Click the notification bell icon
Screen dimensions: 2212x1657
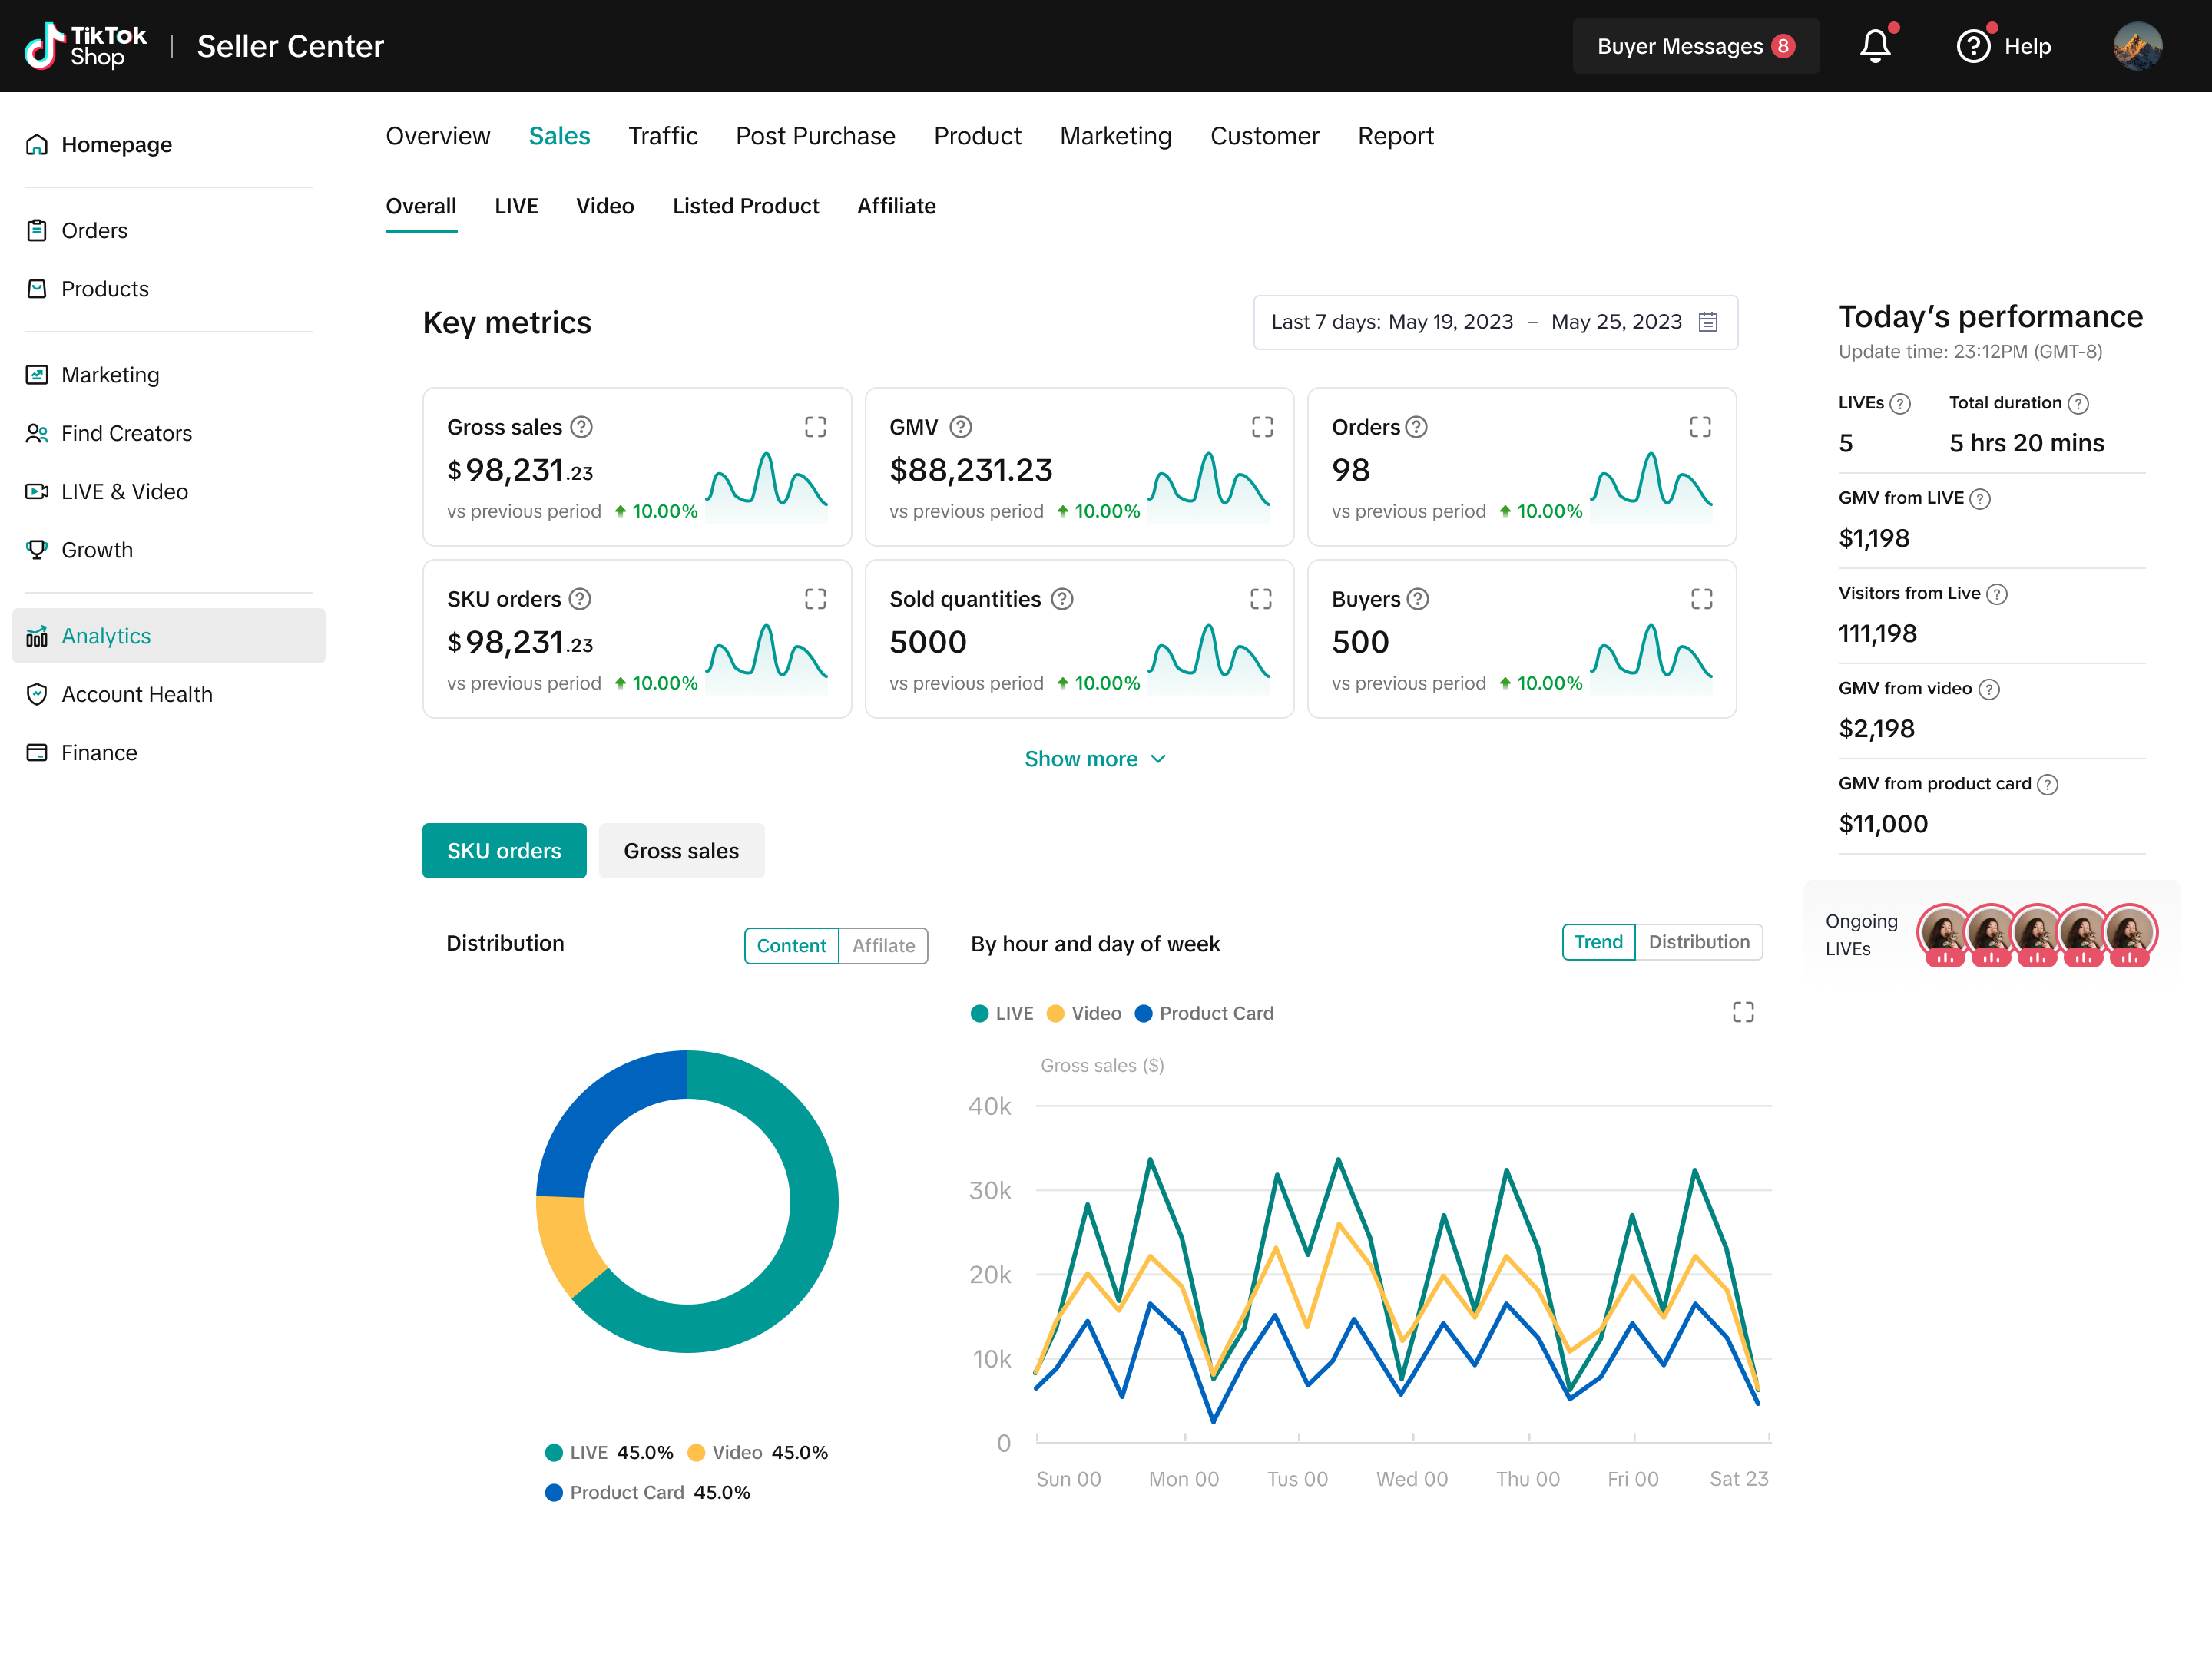pos(1875,46)
